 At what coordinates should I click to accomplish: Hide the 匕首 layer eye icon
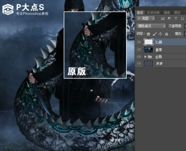[139, 42]
